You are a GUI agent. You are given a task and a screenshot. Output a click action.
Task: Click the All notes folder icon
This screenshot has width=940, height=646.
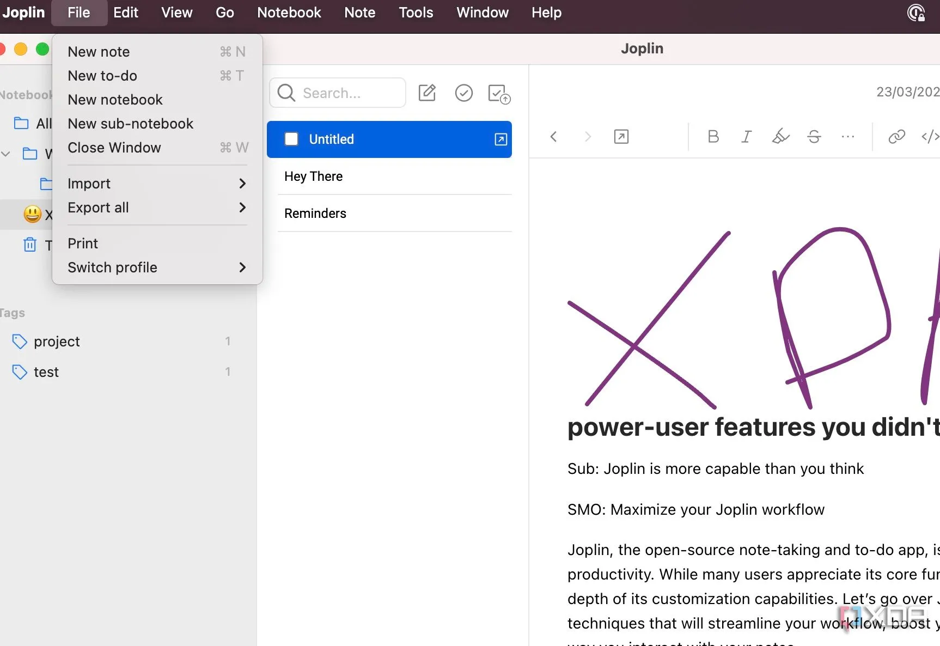21,123
